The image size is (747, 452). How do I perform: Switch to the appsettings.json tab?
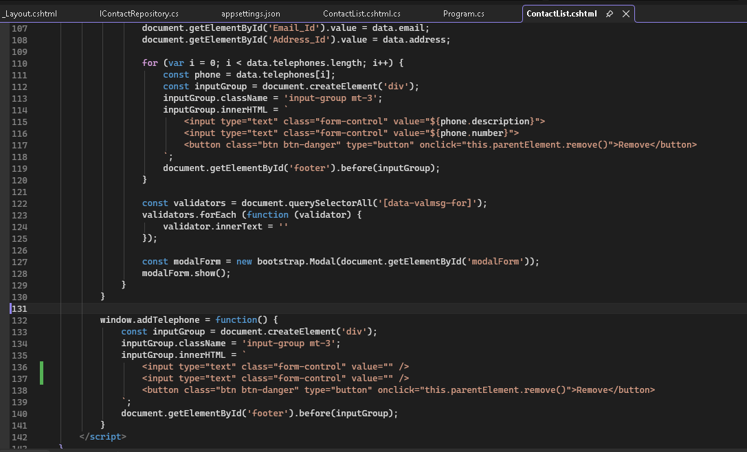point(251,14)
